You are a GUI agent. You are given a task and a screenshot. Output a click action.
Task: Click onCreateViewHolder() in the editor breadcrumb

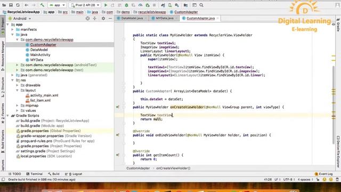pos(173,169)
